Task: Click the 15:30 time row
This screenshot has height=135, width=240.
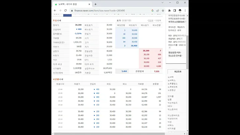Action: (107, 97)
